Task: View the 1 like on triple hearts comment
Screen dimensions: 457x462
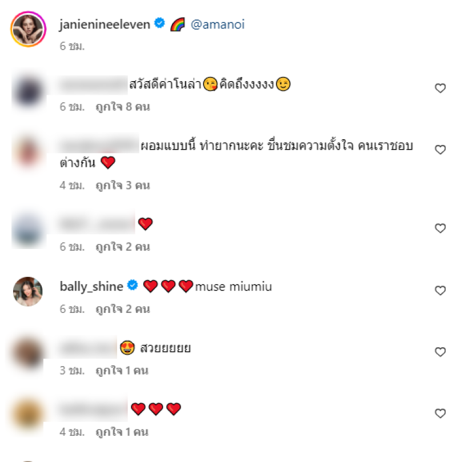Action: [122, 432]
